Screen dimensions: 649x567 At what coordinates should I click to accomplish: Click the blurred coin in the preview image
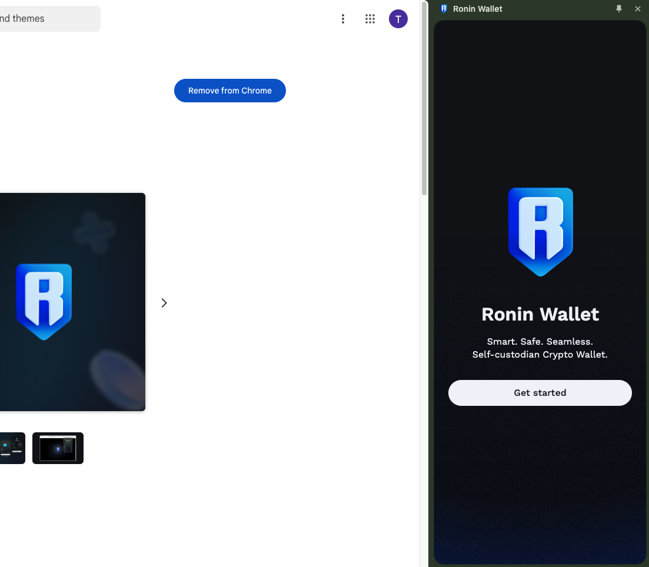(x=118, y=376)
